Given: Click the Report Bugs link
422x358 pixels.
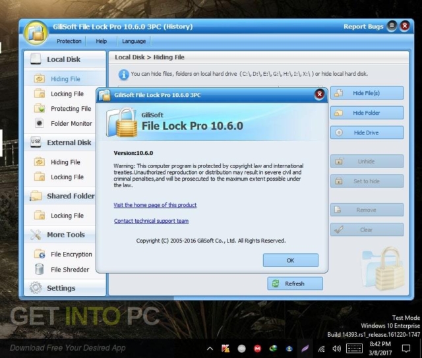Looking at the screenshot, I should [x=363, y=26].
